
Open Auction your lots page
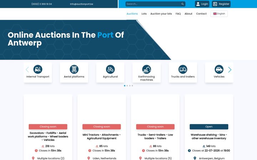pyautogui.click(x=161, y=14)
